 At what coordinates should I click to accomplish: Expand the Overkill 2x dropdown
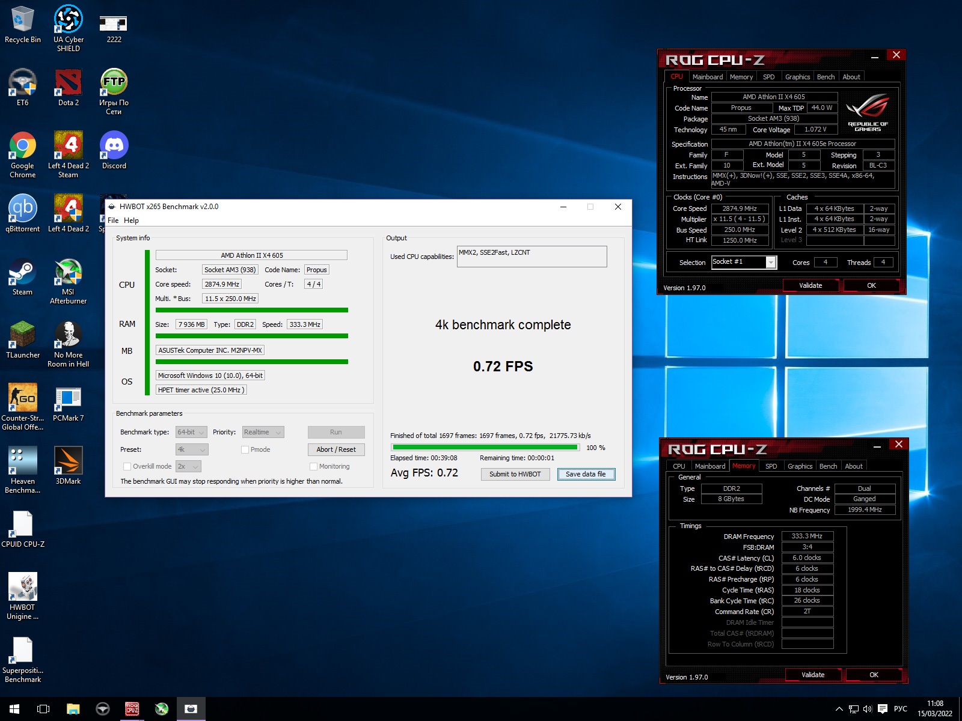(188, 466)
